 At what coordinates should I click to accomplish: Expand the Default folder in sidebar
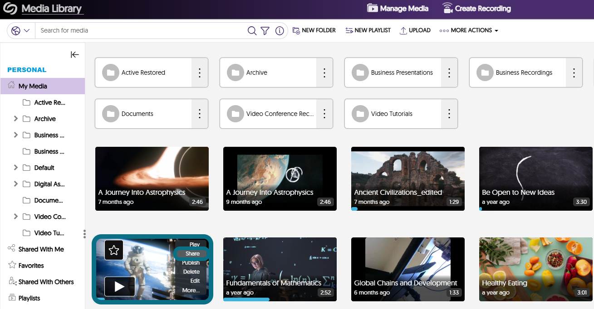[x=16, y=168]
